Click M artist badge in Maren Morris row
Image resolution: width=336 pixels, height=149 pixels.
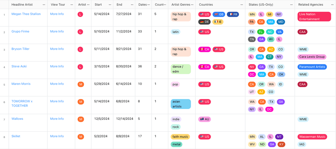[x=81, y=84]
